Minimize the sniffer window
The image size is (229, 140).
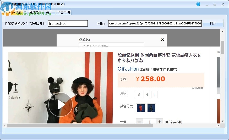coord(207,4)
